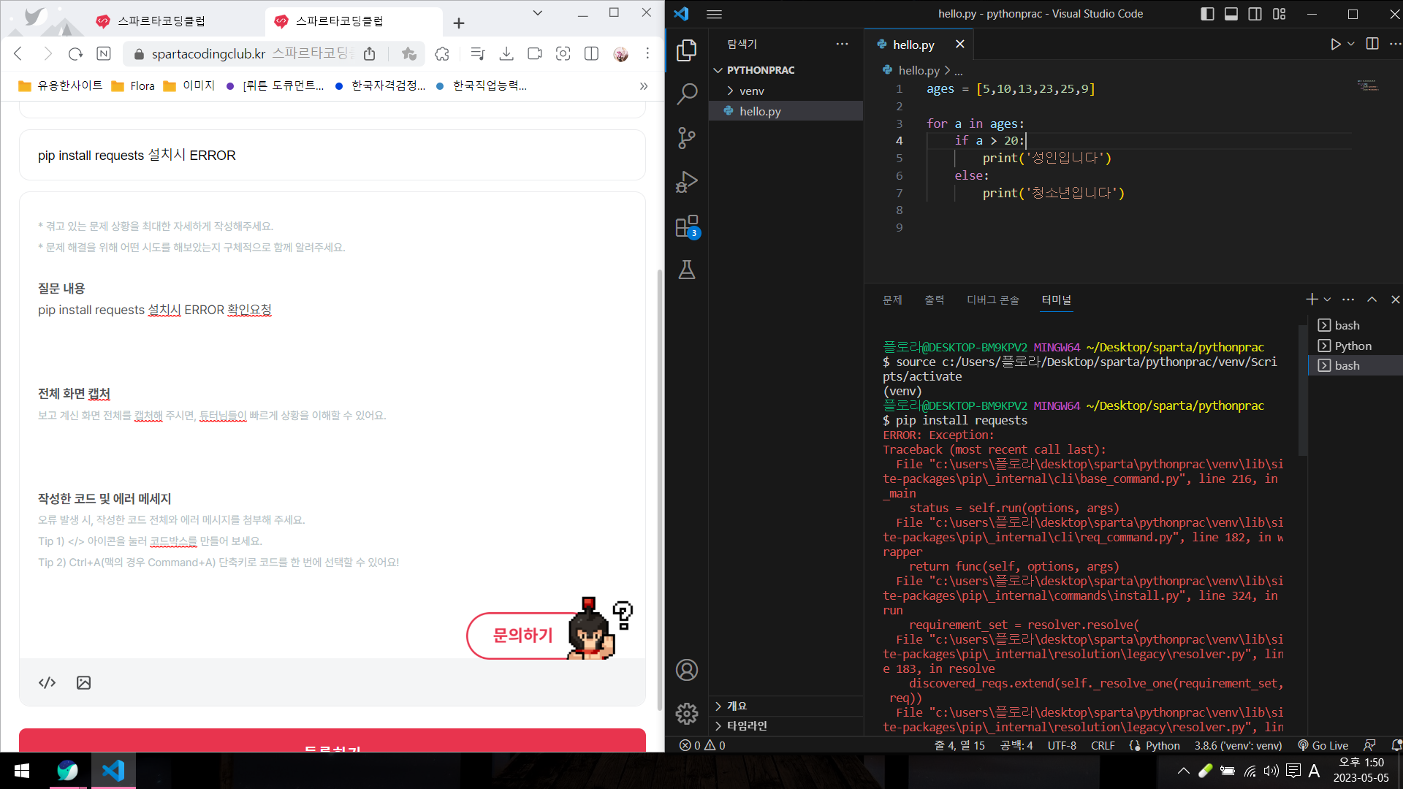Toggle the secondary sidebar layout button

pos(1255,14)
